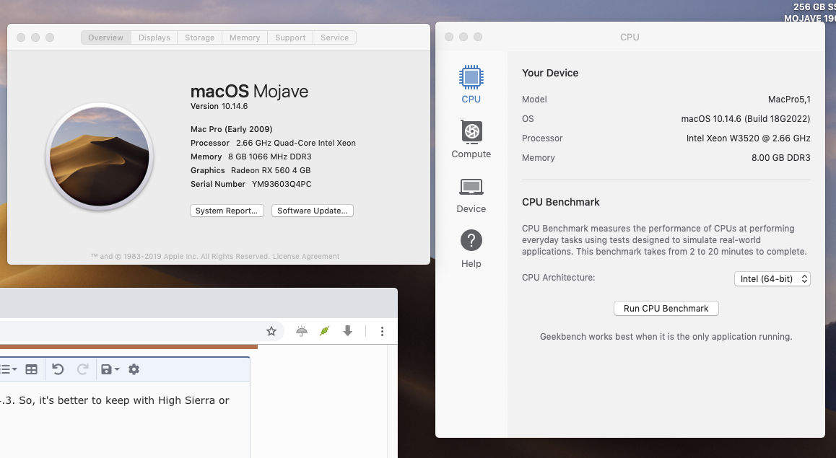The image size is (836, 458).
Task: Open the browser three-dot menu
Action: (382, 331)
